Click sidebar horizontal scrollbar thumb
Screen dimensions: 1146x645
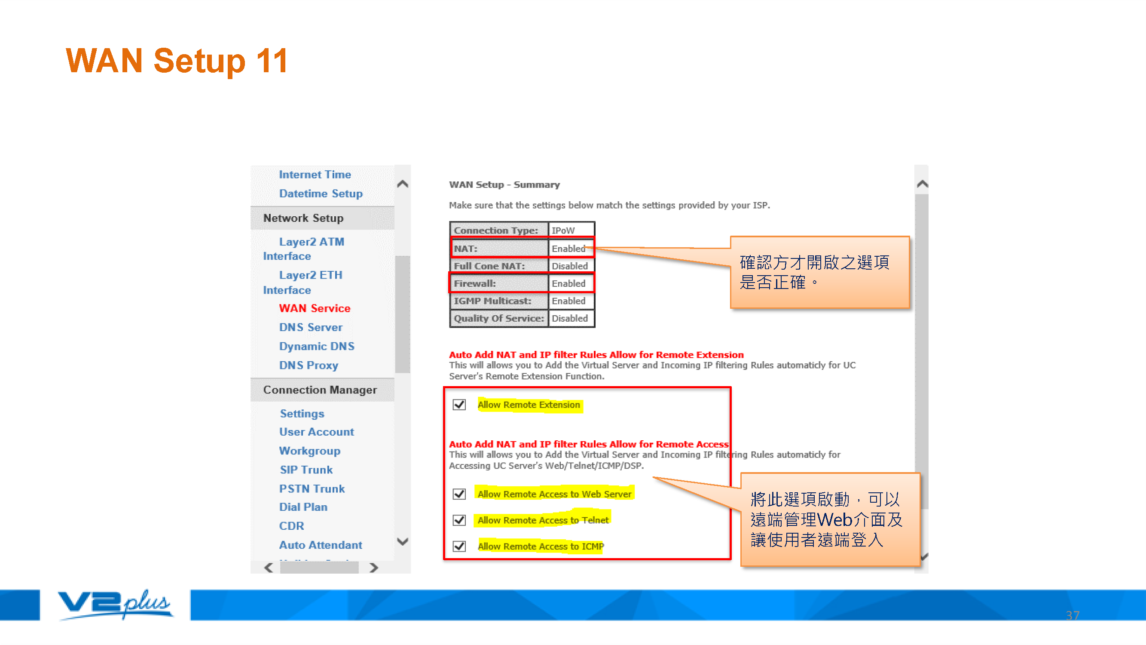(x=319, y=568)
